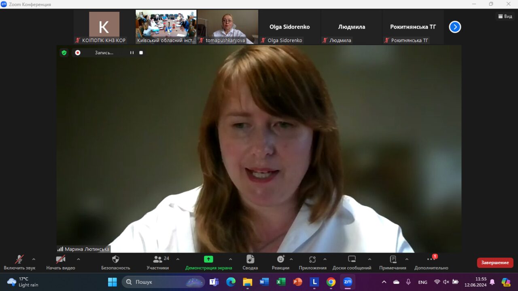
Task: Show next participants with blue arrow
Action: tap(455, 27)
